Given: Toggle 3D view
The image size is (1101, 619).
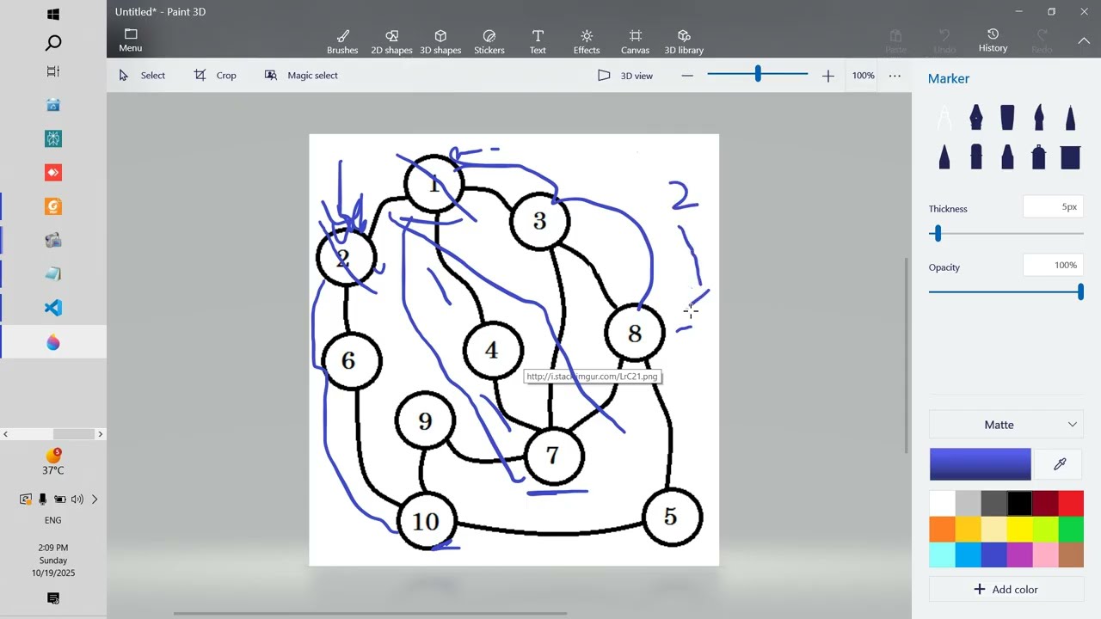Looking at the screenshot, I should click(x=625, y=76).
